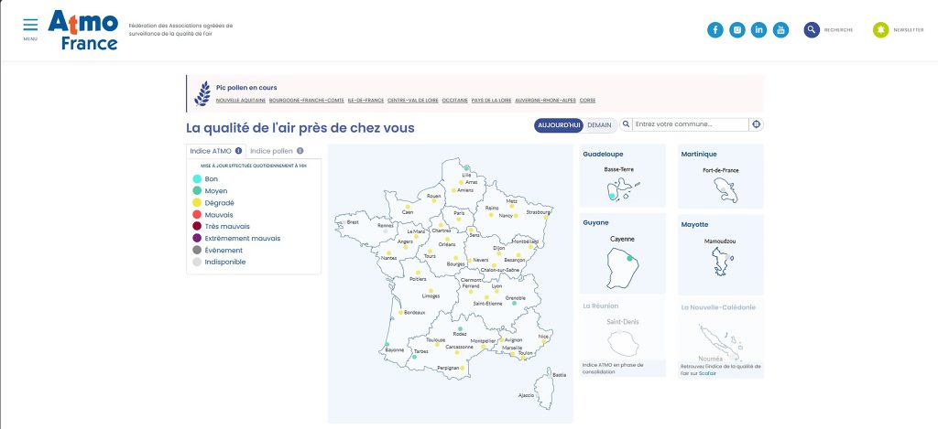Open the YouTube channel icon

point(781,30)
